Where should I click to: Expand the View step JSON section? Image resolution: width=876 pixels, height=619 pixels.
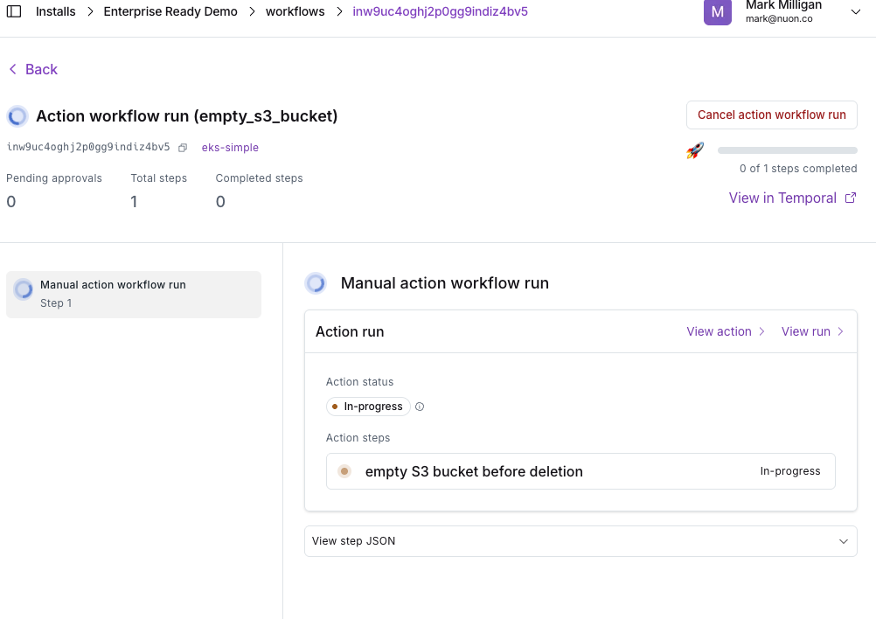581,540
